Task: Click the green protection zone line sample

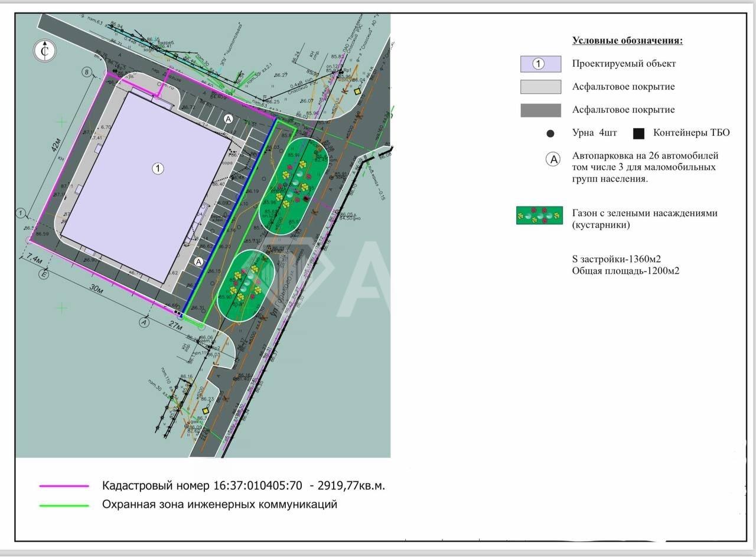Action: [x=64, y=505]
